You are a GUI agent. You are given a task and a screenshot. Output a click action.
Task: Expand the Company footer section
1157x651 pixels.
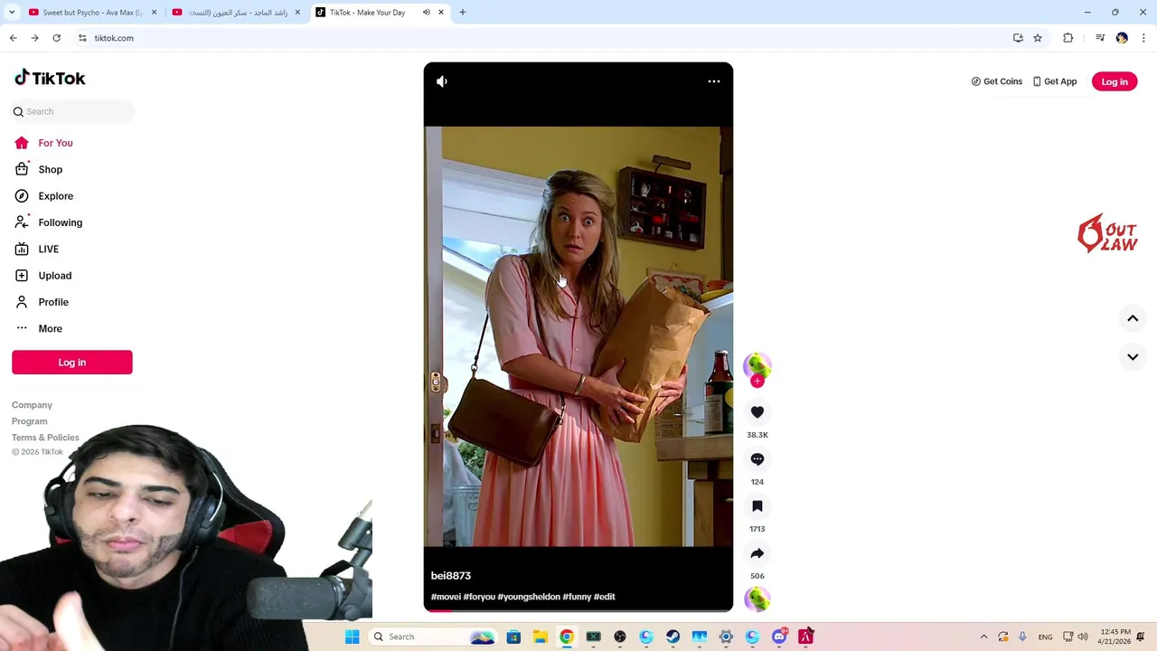point(32,405)
